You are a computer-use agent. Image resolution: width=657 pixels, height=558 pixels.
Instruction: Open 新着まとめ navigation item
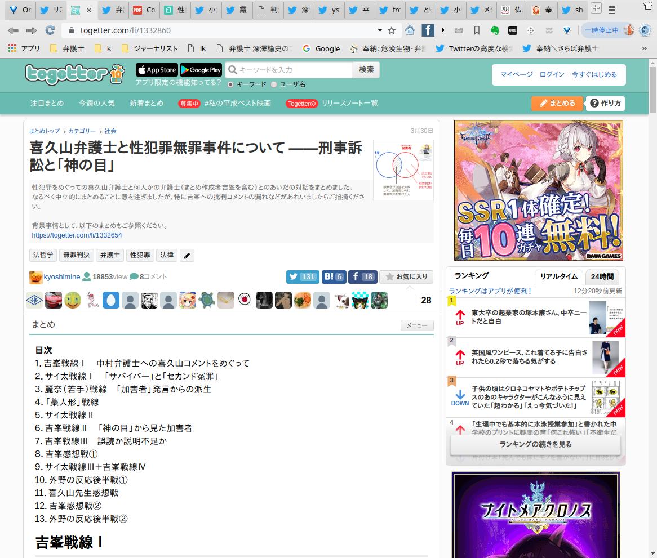(147, 103)
